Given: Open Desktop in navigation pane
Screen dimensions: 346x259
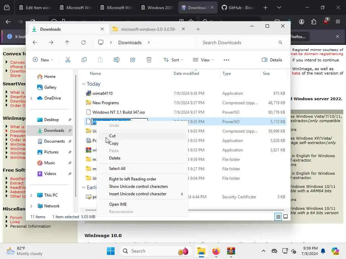Looking at the screenshot, I should [51, 120].
